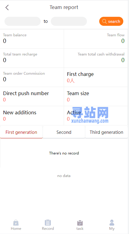Viewport: 129px width, 234px height.
Task: Open the My profile icon
Action: click(112, 223)
